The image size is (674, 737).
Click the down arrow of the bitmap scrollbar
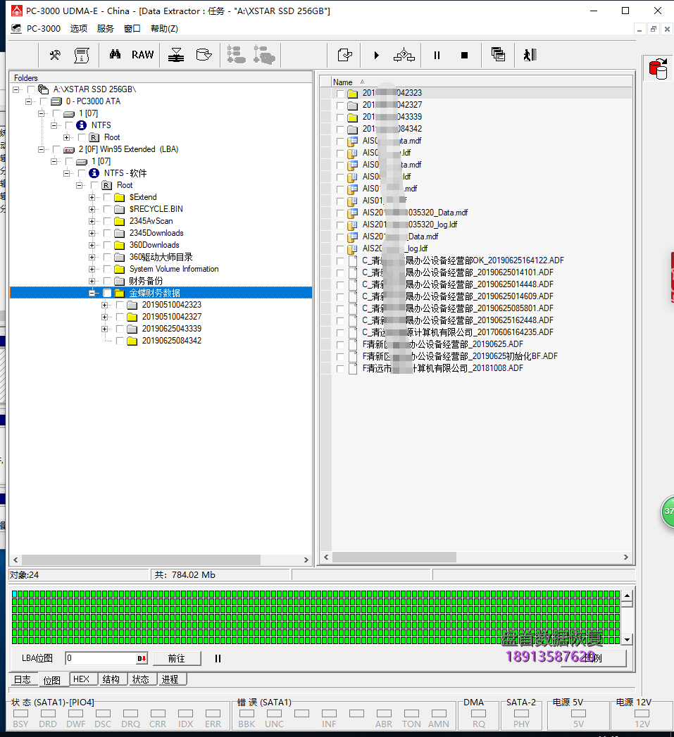pyautogui.click(x=627, y=640)
